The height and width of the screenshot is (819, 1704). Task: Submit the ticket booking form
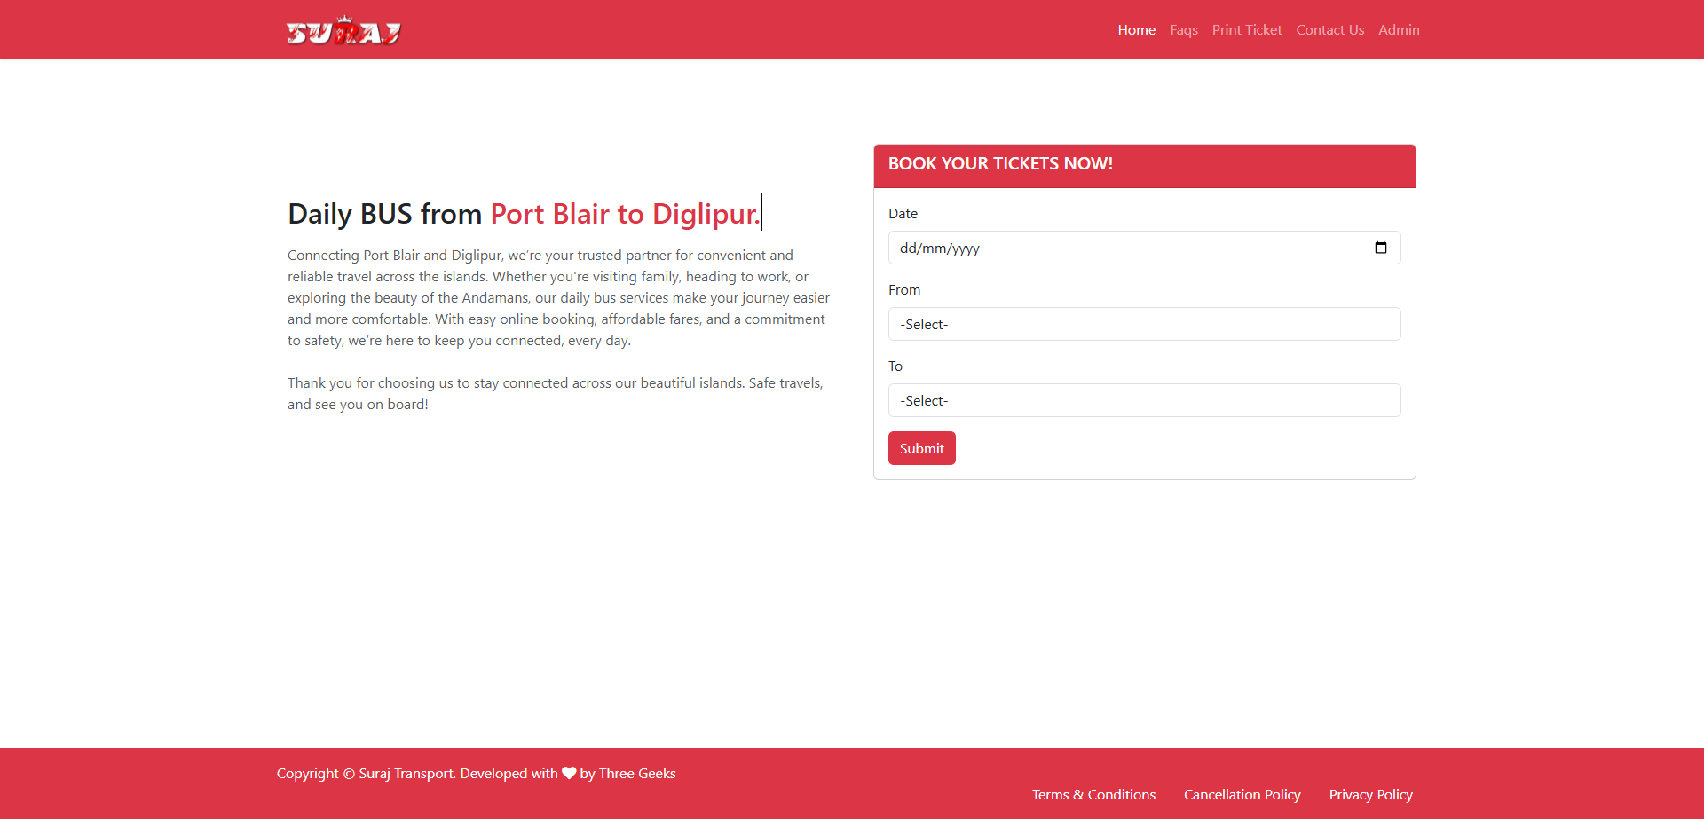[x=921, y=448]
